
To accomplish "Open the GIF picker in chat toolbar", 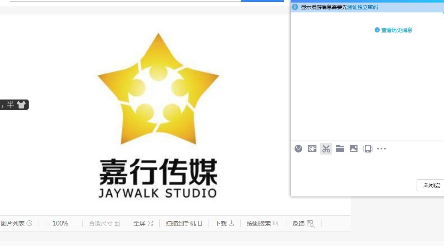I will pos(312,149).
